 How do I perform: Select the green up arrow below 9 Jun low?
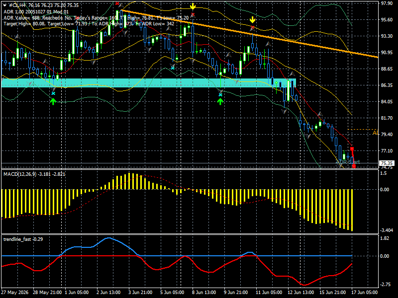[x=220, y=102]
